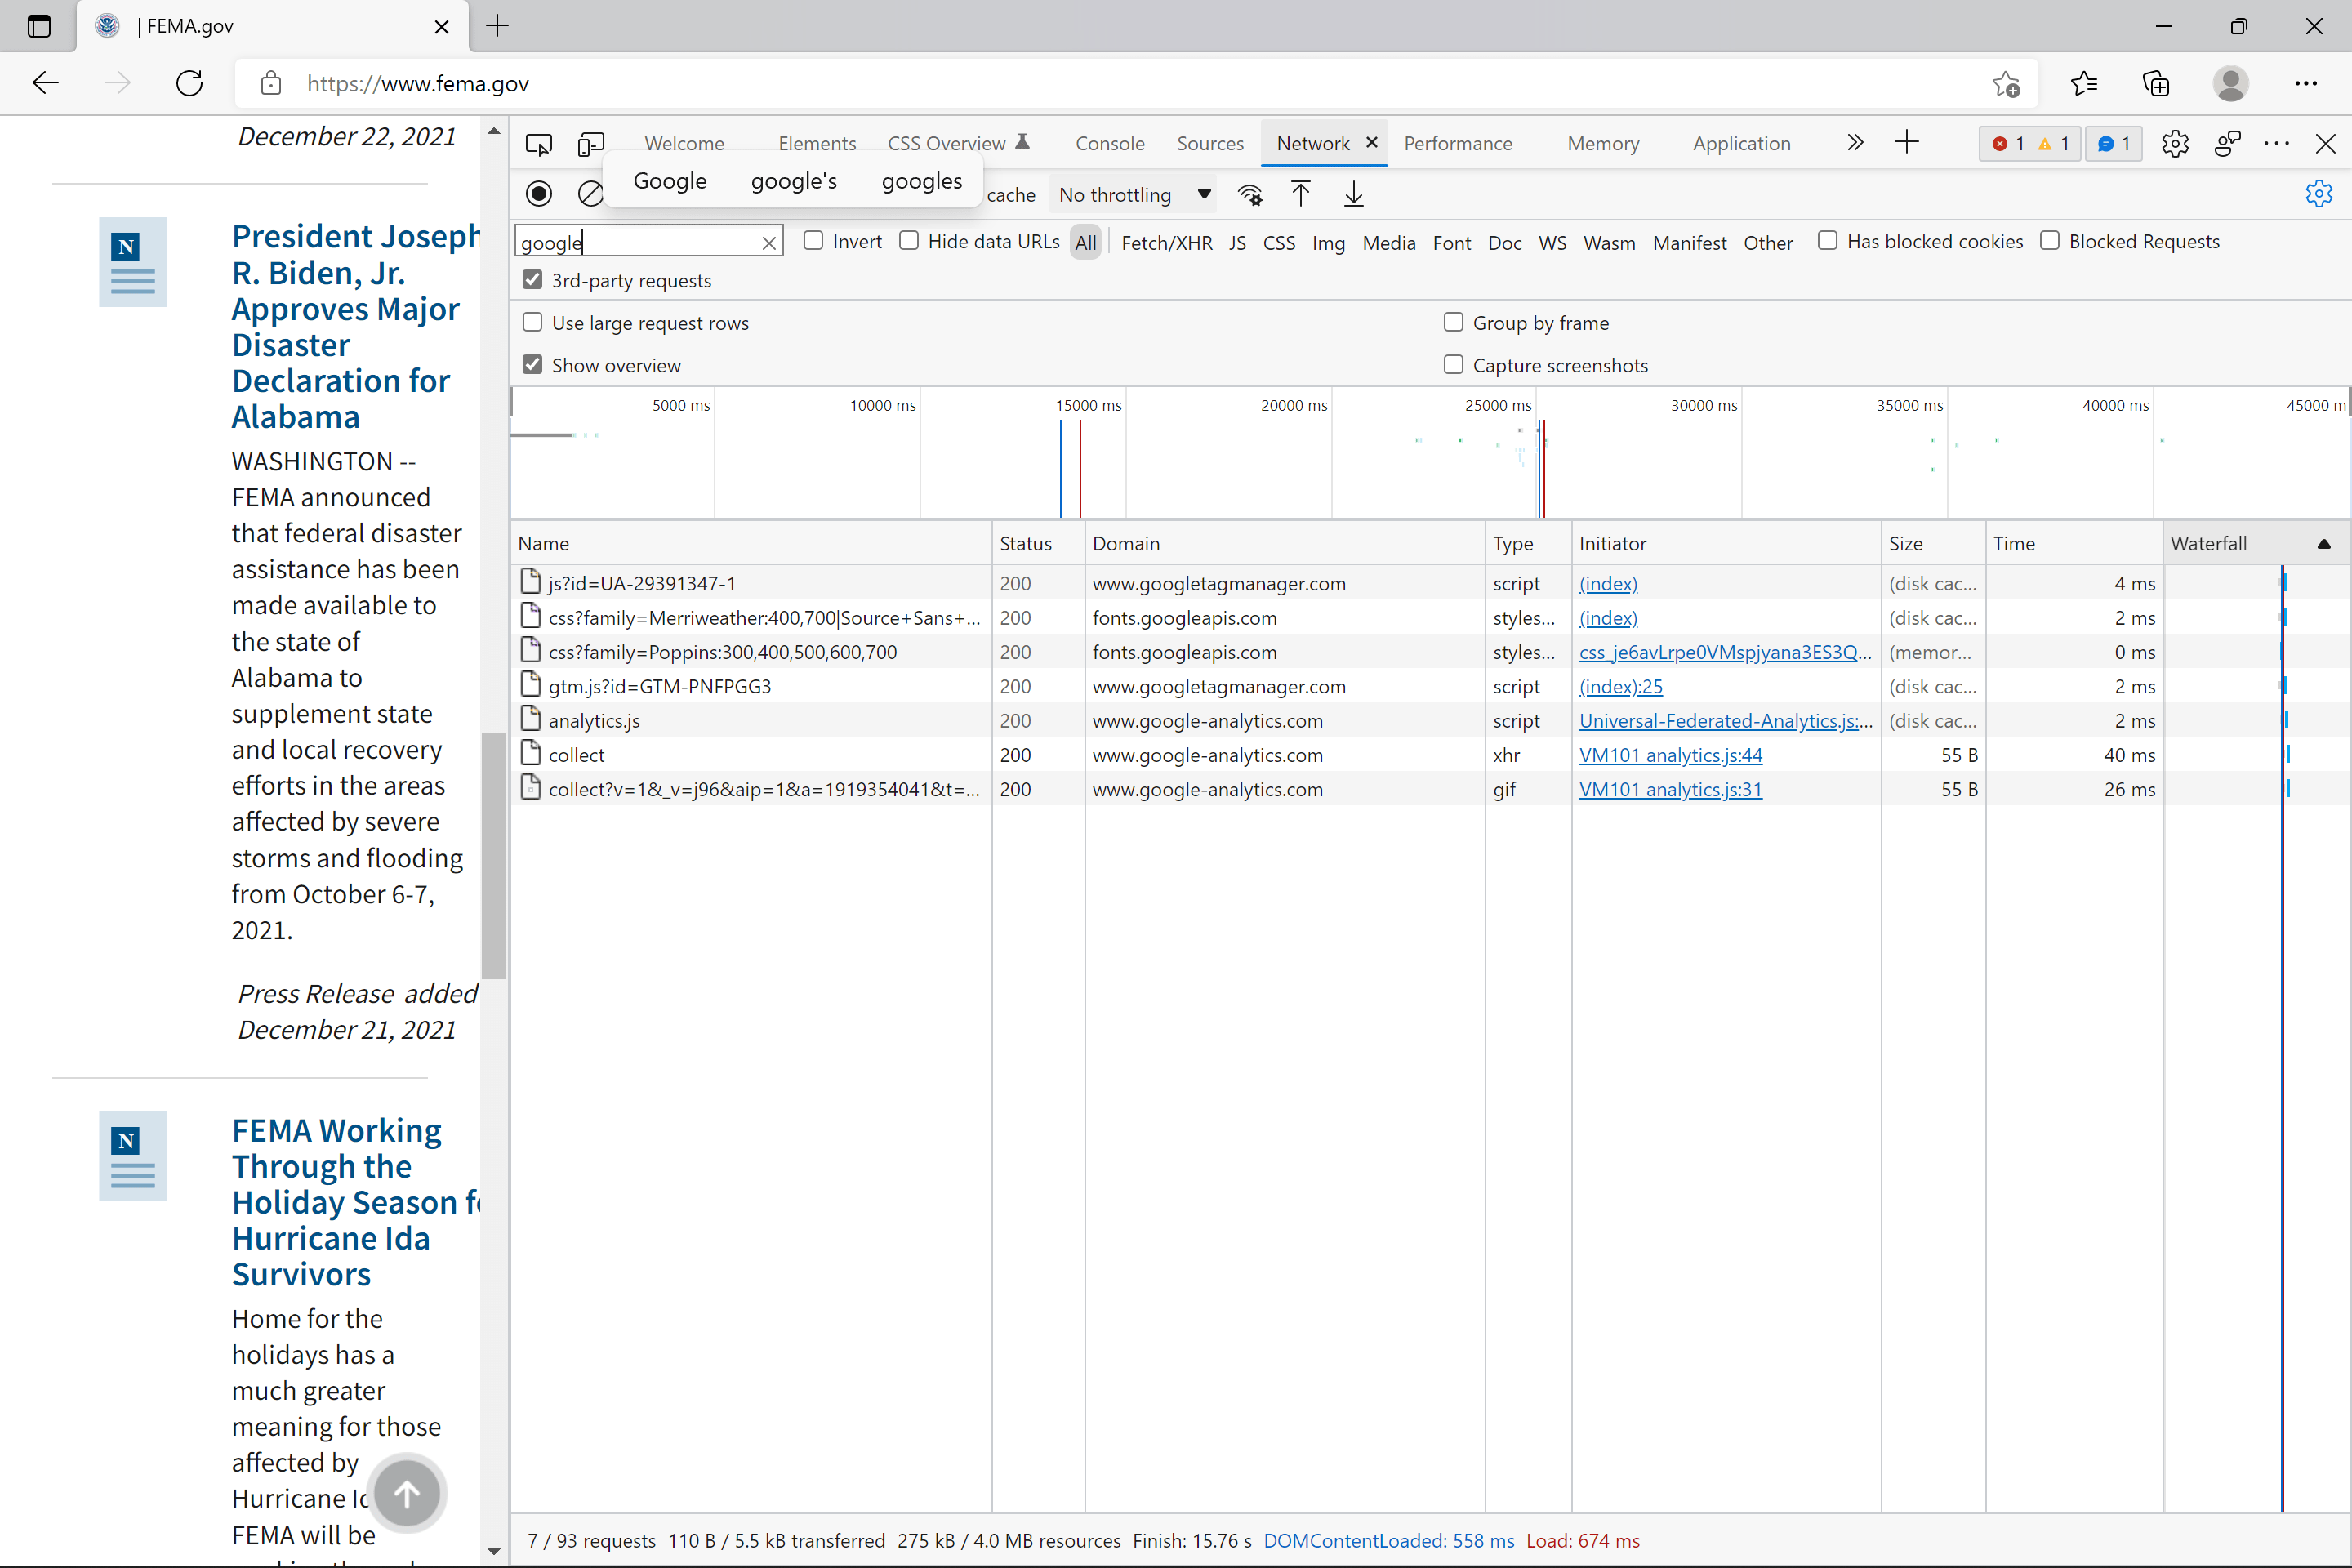Click the record network log button

click(538, 194)
